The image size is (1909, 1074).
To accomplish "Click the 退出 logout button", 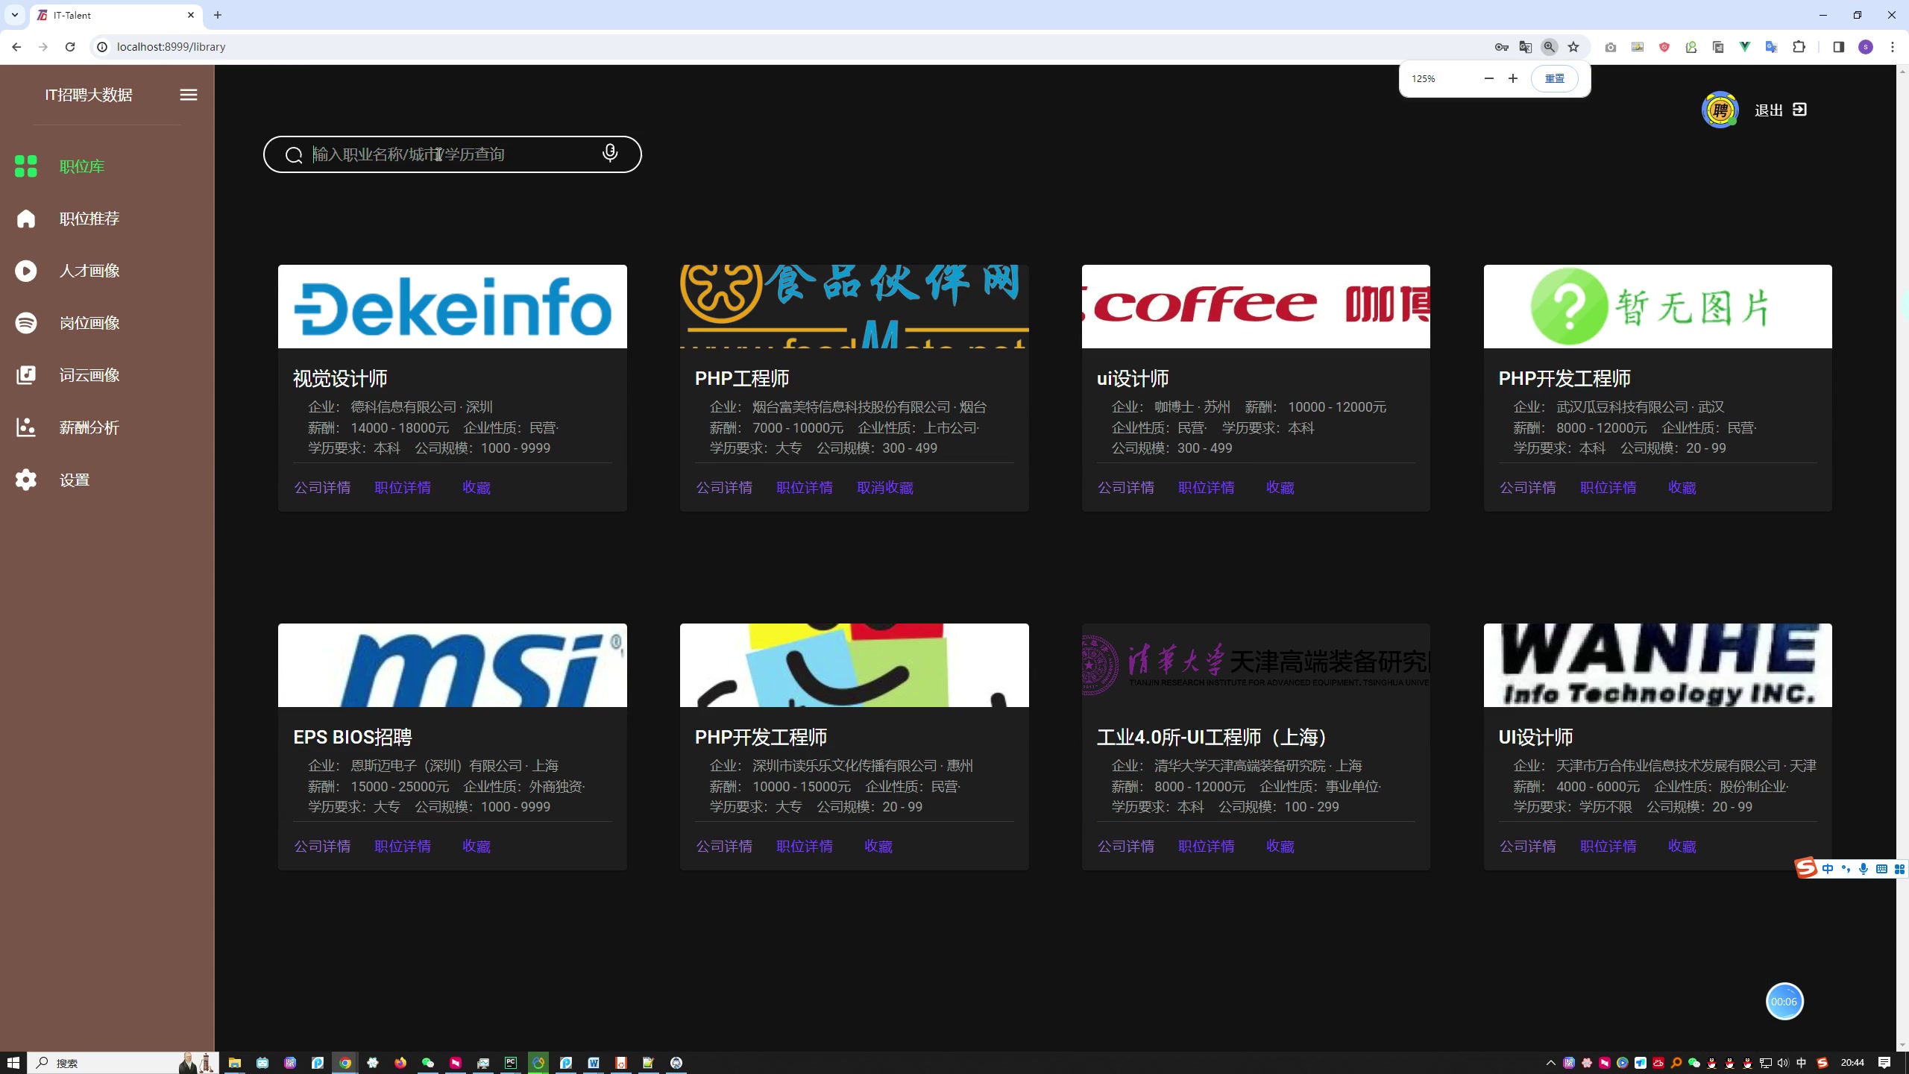I will (1781, 110).
